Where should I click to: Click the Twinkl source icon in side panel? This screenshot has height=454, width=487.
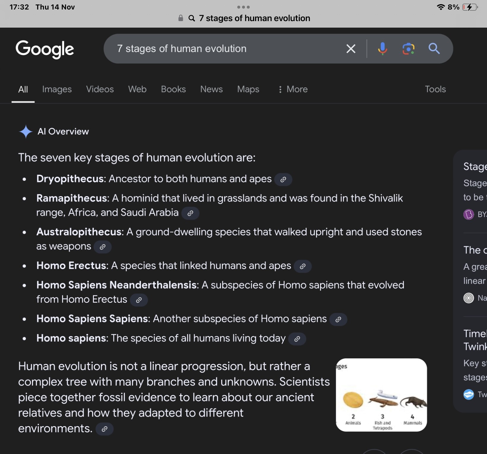point(469,395)
